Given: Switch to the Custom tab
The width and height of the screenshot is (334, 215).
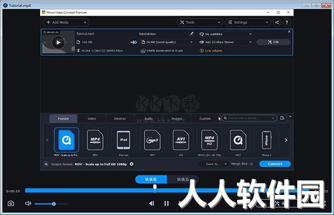Looking at the screenshot, I should [x=205, y=119].
